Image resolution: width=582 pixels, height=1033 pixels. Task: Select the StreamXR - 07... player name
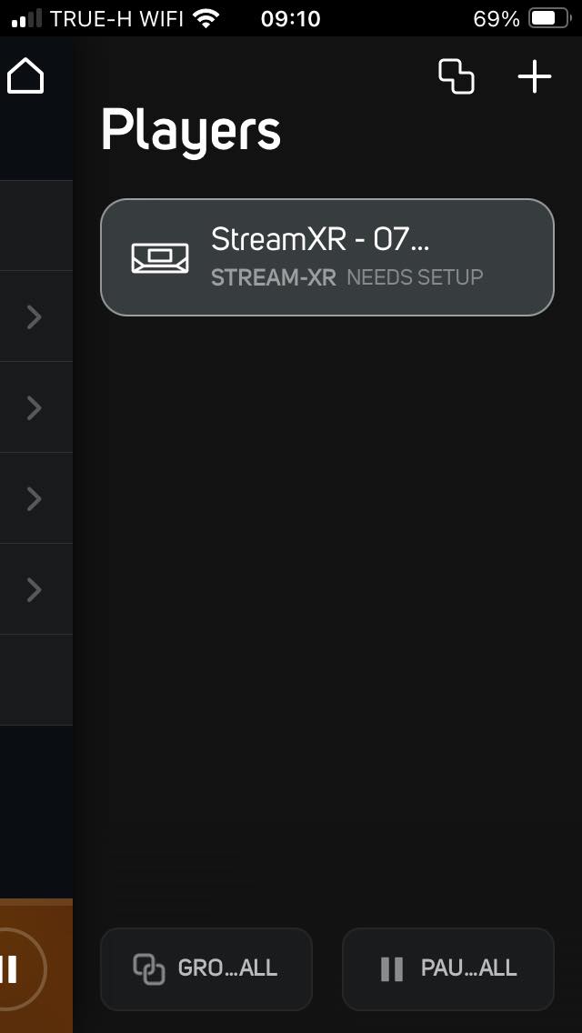pyautogui.click(x=320, y=239)
